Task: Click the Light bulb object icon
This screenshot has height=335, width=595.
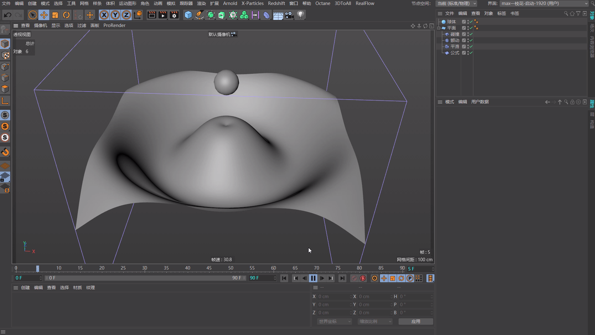Action: click(x=300, y=15)
